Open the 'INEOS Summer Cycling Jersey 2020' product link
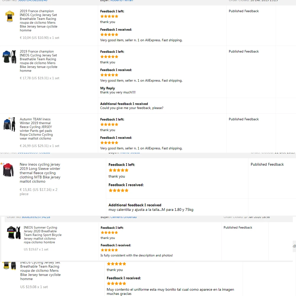This screenshot has width=296, height=296. point(43,235)
